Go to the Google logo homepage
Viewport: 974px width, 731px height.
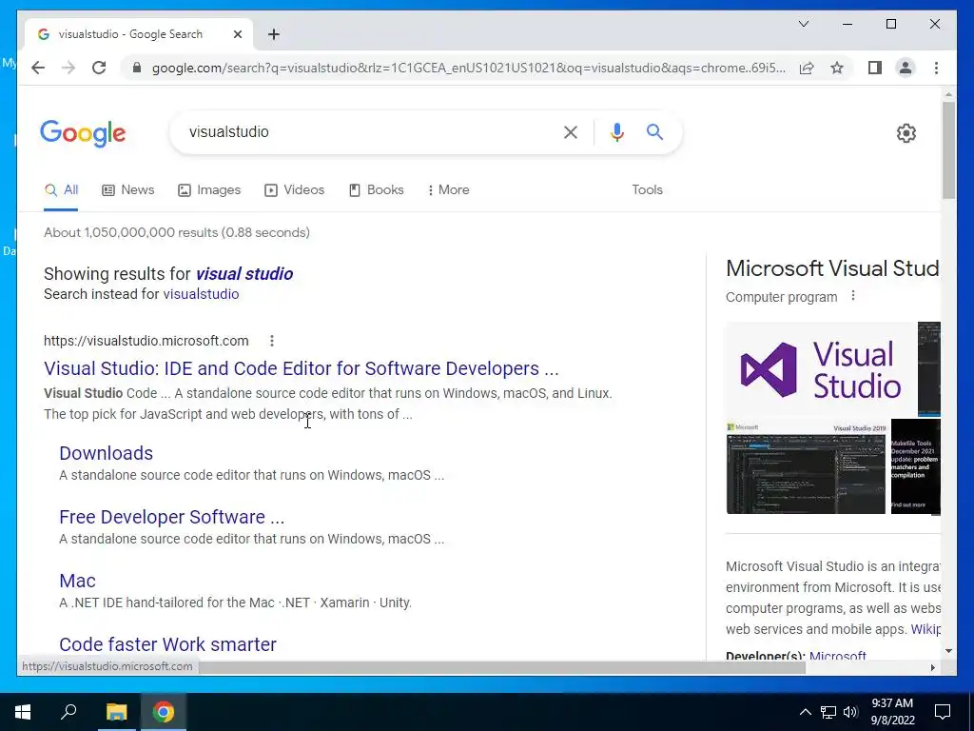[83, 133]
